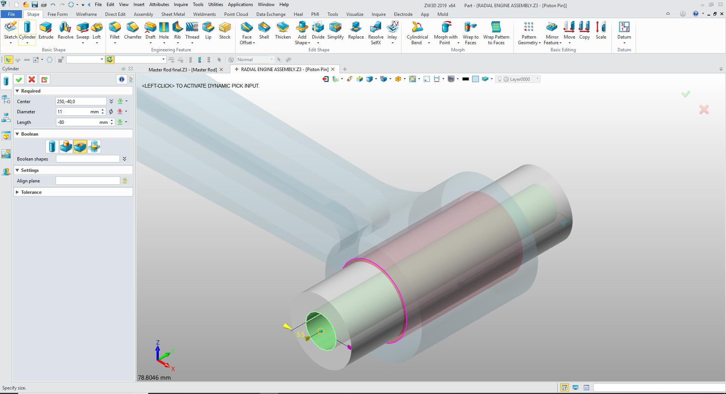Select the Chamfer tool
The width and height of the screenshot is (726, 394).
pyautogui.click(x=132, y=30)
